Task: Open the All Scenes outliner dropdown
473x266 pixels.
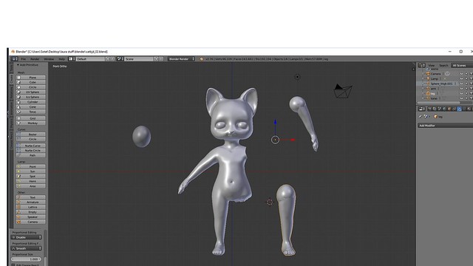Action: [x=462, y=66]
